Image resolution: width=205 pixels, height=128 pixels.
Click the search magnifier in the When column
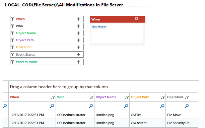click(52, 106)
